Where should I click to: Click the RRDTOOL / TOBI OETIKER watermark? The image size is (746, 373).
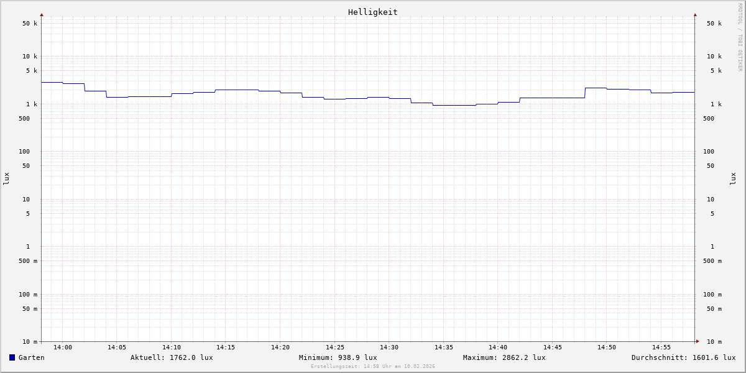pos(740,37)
